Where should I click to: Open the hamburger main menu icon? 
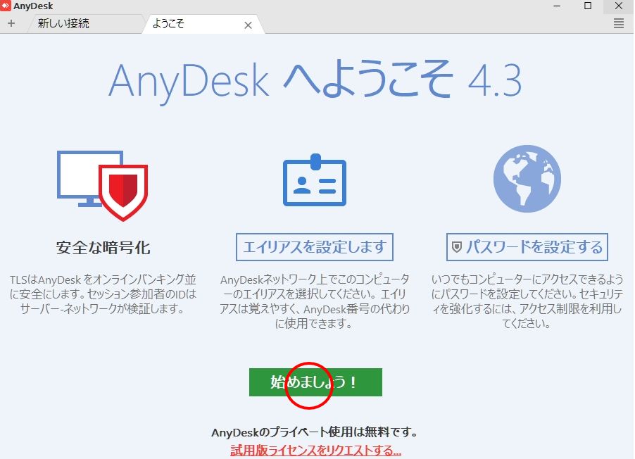tap(618, 23)
